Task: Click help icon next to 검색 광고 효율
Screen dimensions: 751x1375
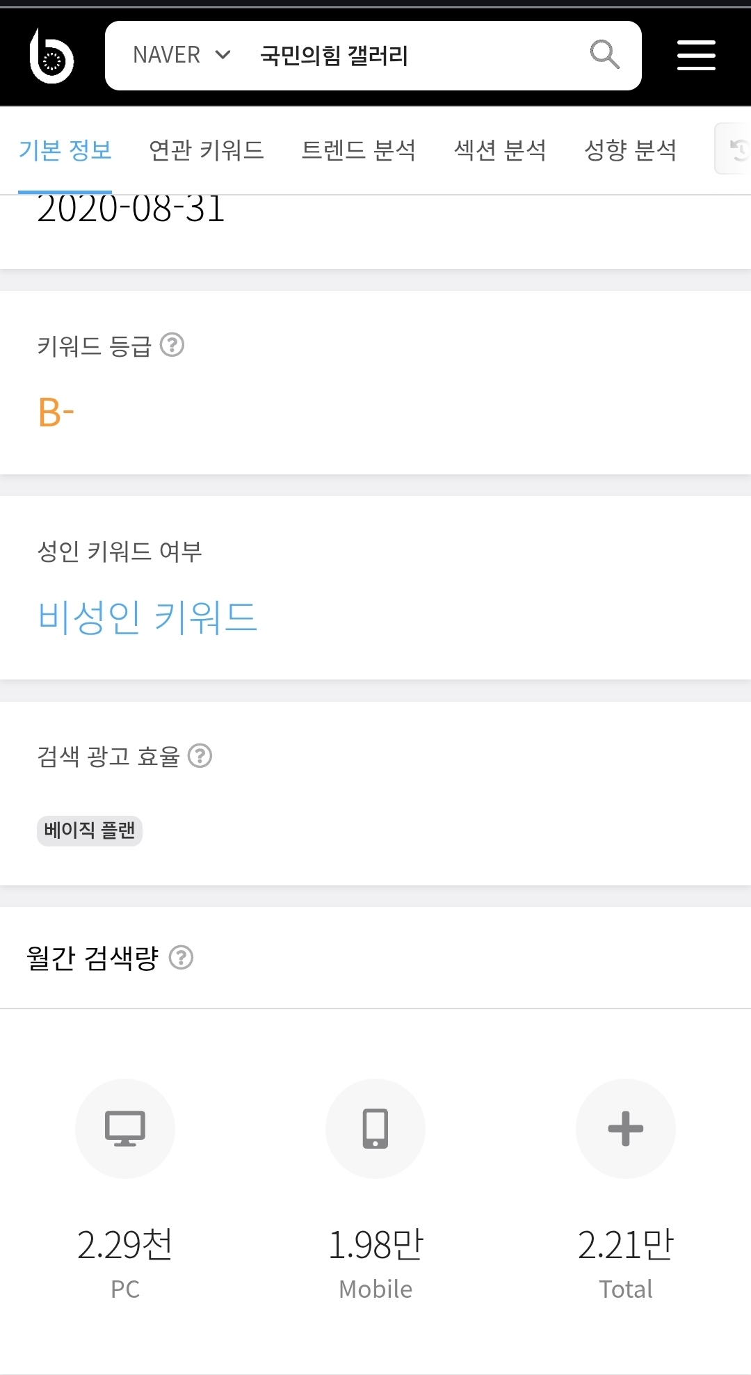Action: [x=200, y=756]
